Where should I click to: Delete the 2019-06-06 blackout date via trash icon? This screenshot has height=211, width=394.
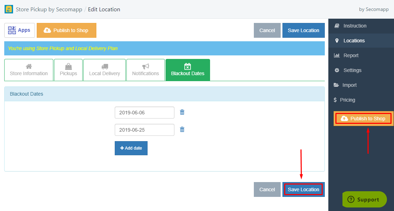(x=182, y=112)
